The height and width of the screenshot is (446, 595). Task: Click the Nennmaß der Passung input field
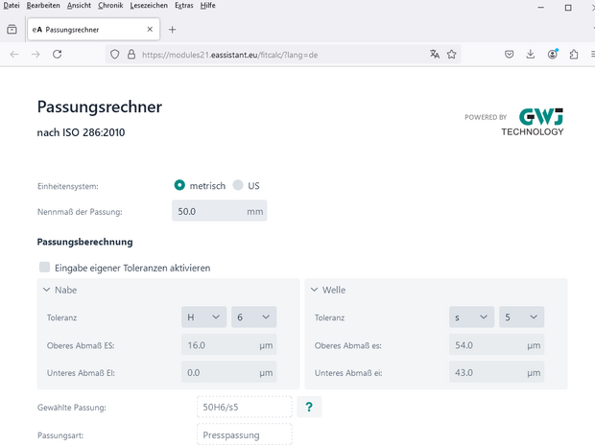click(208, 211)
